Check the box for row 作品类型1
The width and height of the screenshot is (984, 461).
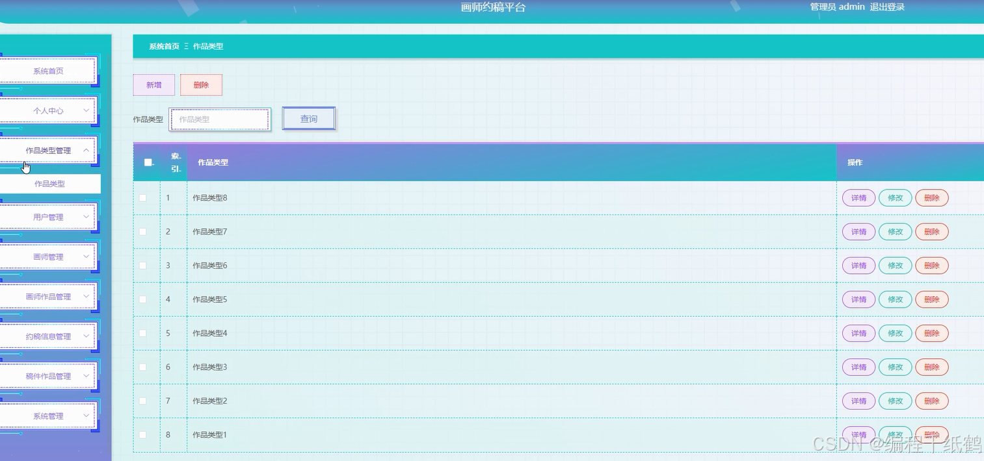click(x=142, y=434)
